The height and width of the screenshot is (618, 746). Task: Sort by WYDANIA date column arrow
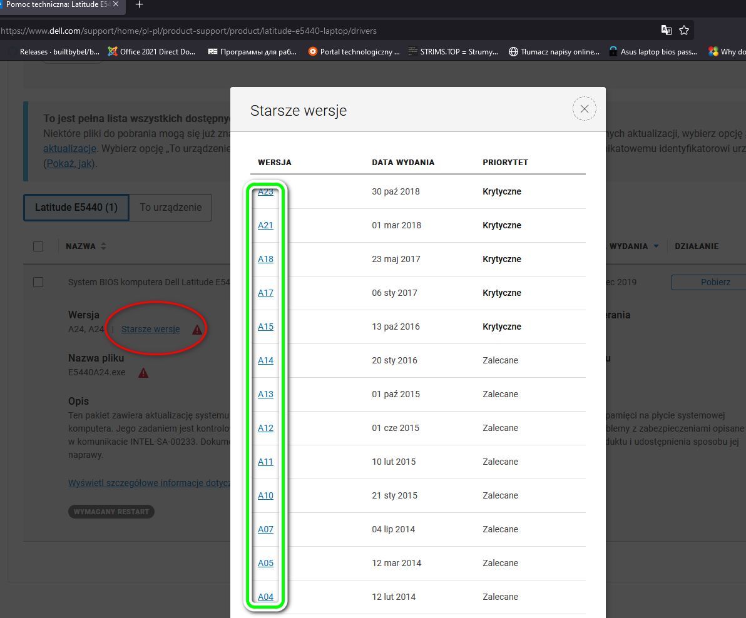[656, 246]
